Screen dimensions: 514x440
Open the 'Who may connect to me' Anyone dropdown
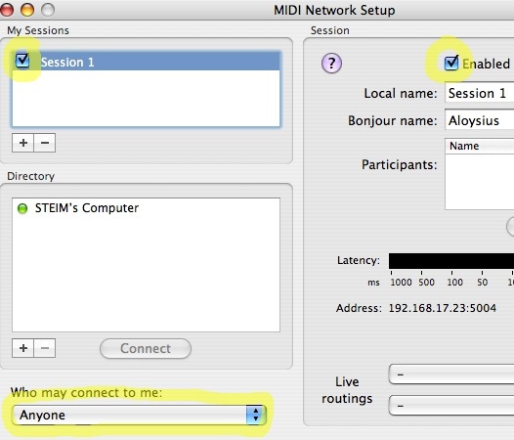139,415
